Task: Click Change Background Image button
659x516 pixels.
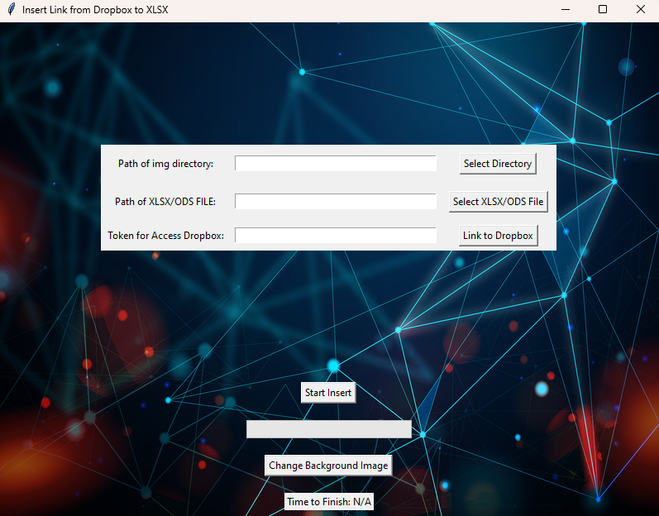Action: coord(328,466)
